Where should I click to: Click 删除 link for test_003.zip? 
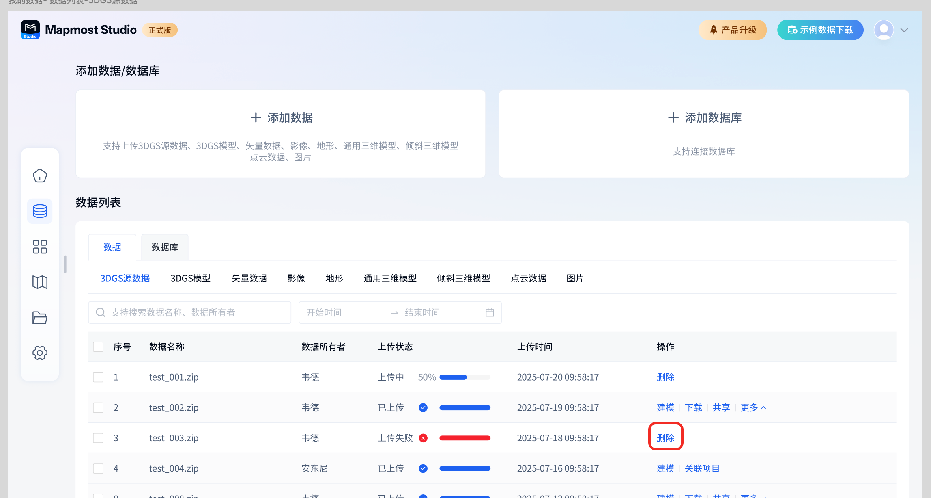(x=665, y=438)
